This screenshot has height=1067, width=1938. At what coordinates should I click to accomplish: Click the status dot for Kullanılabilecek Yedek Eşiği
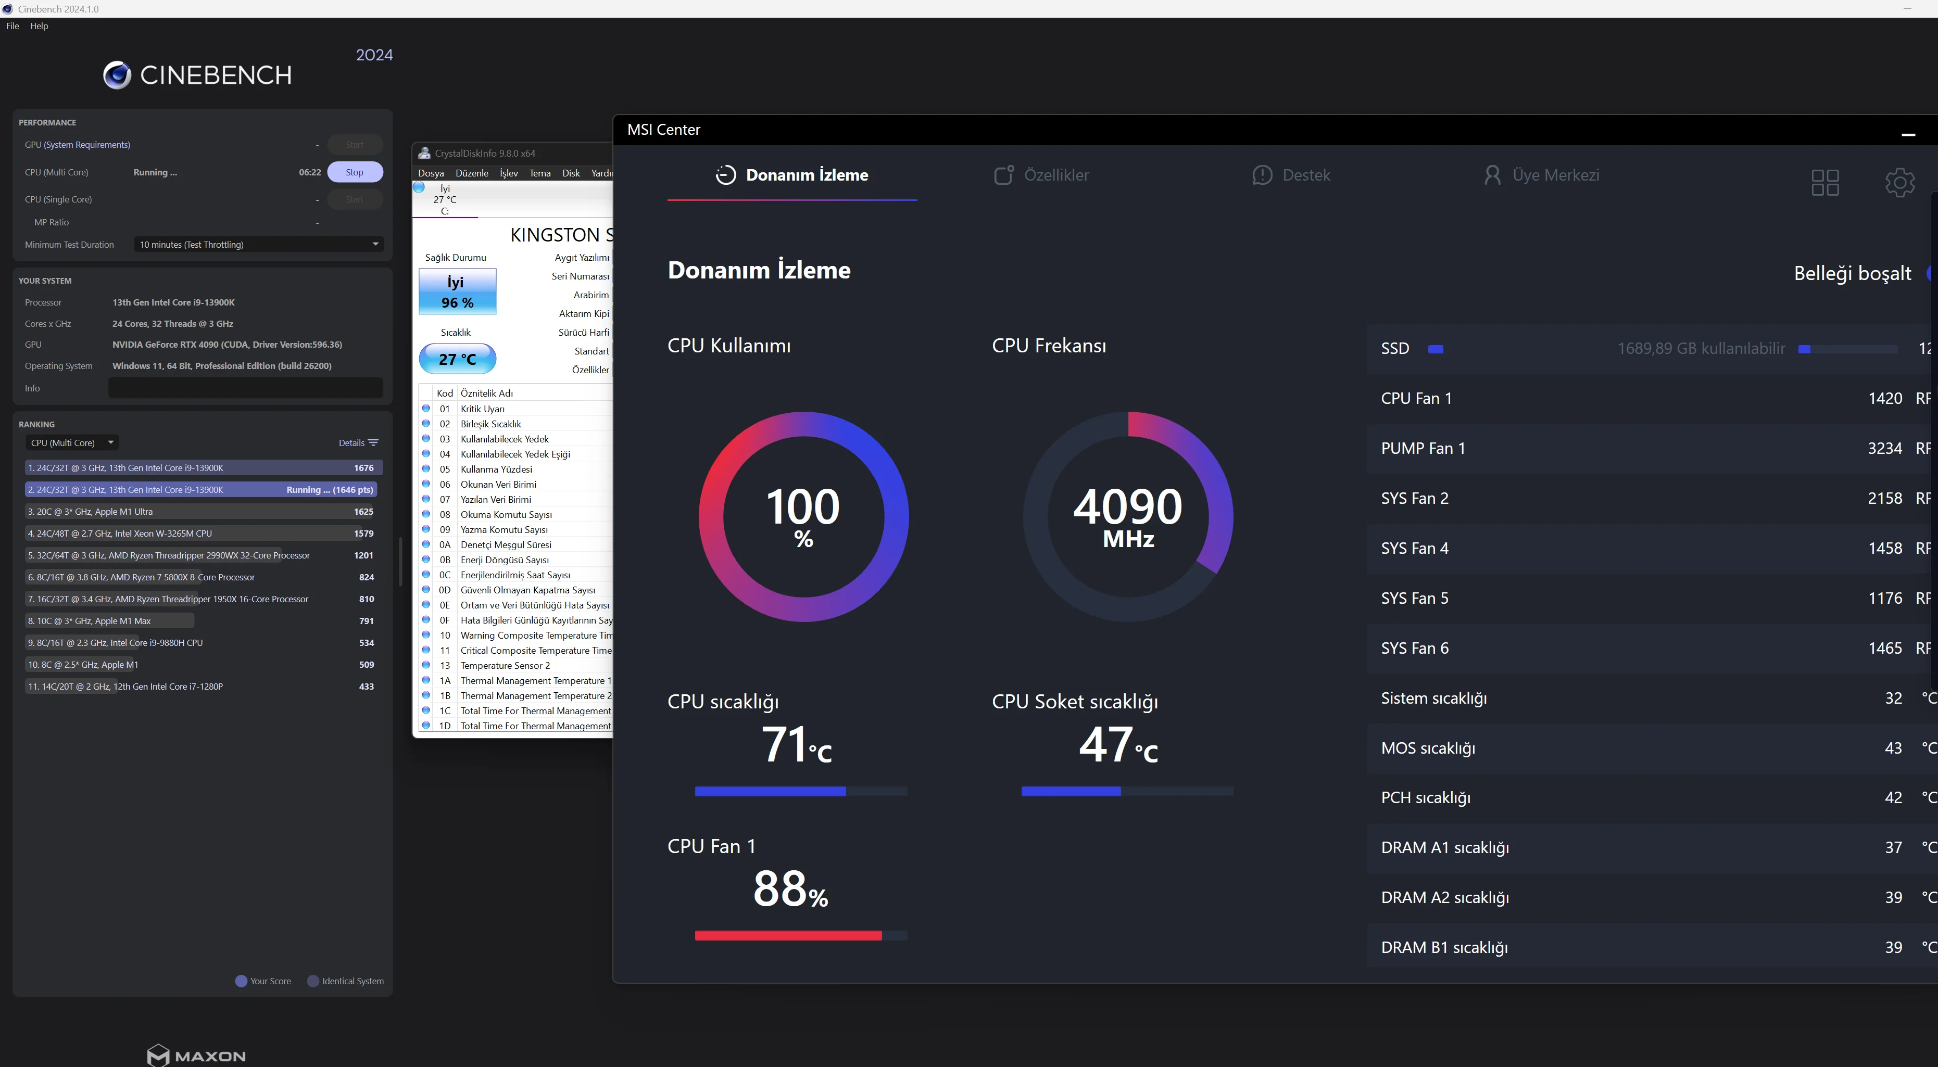tap(426, 453)
